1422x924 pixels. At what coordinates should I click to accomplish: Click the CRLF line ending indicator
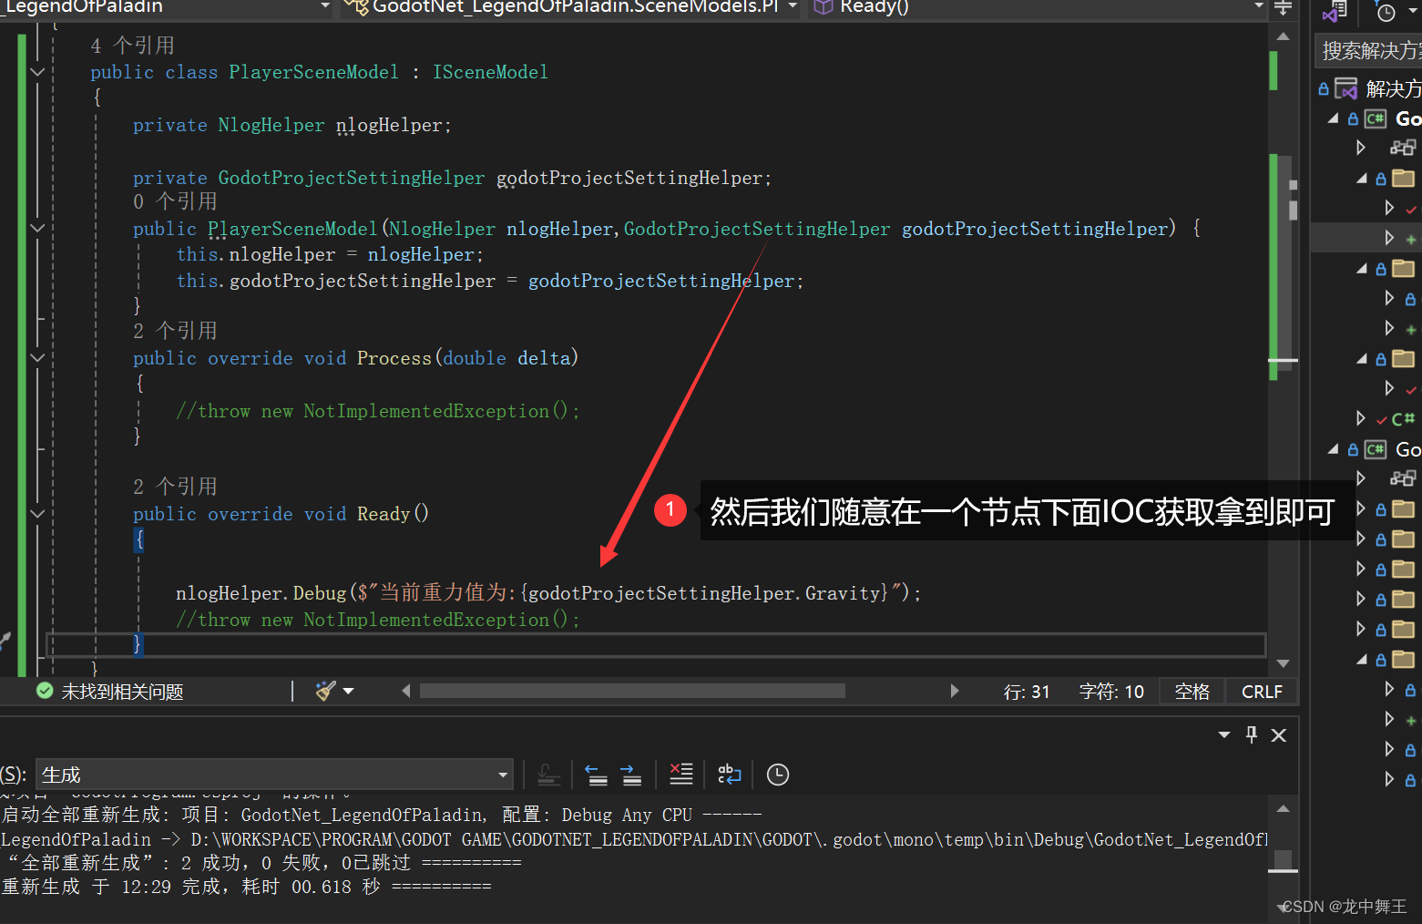tap(1262, 692)
